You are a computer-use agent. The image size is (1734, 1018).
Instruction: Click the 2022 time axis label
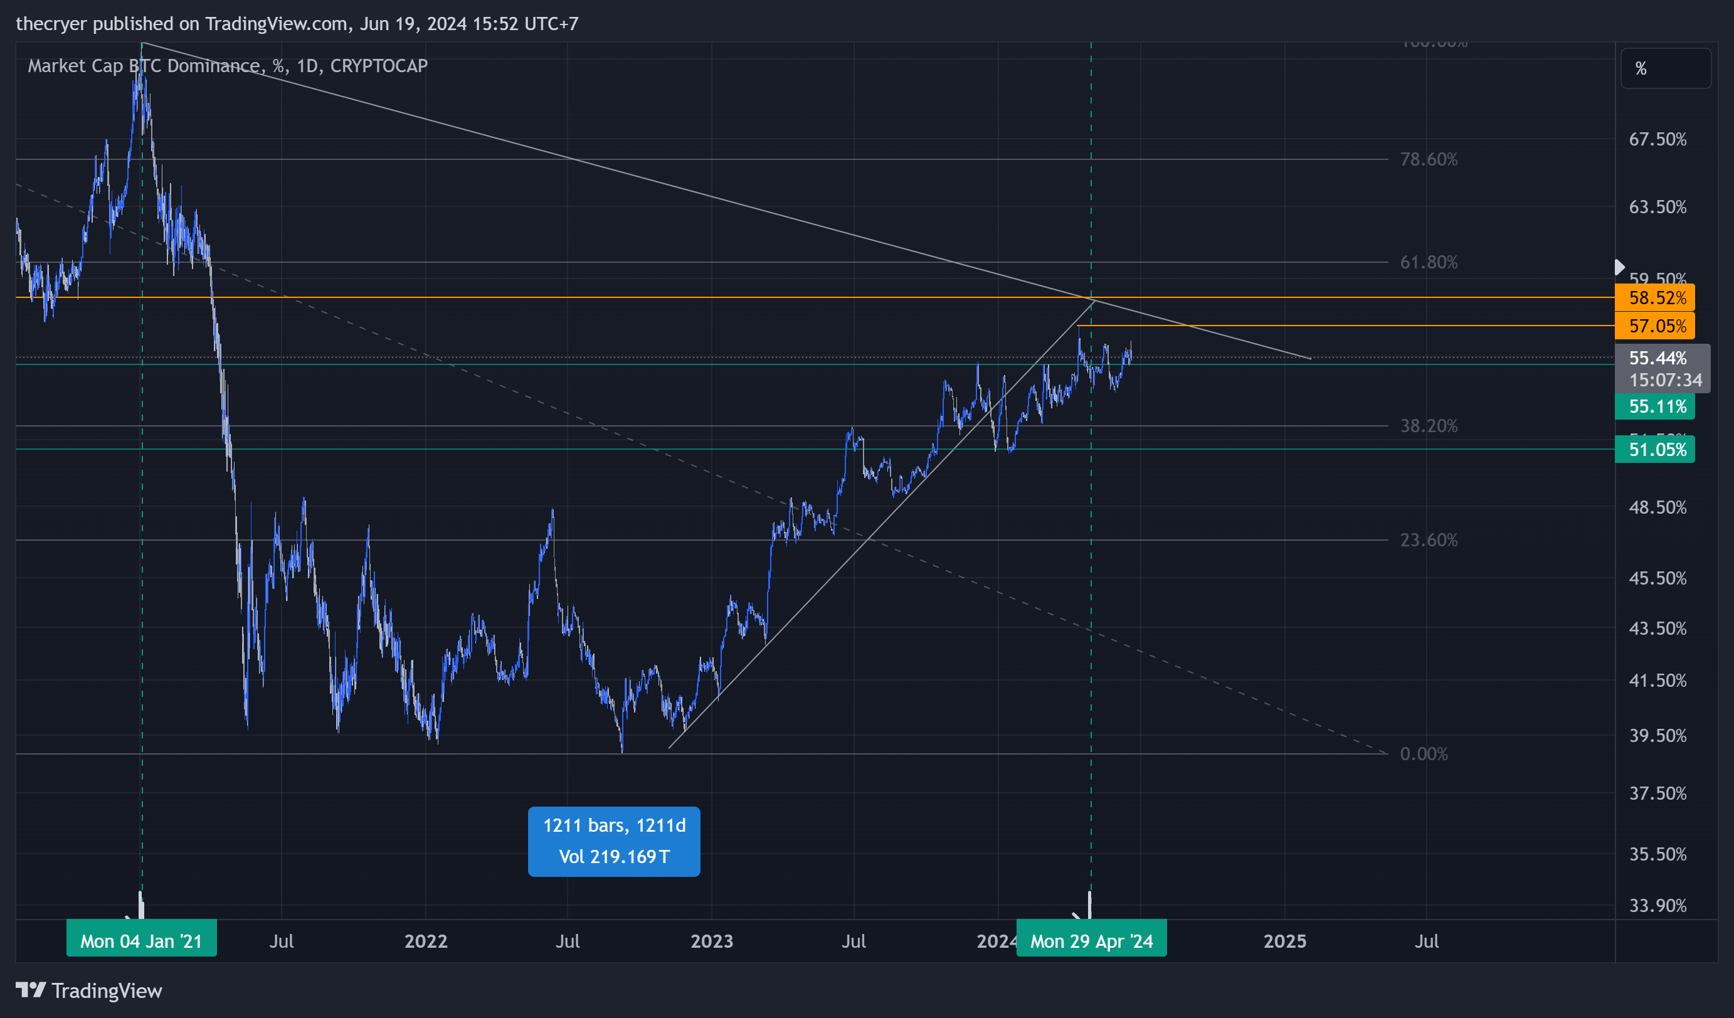[426, 941]
